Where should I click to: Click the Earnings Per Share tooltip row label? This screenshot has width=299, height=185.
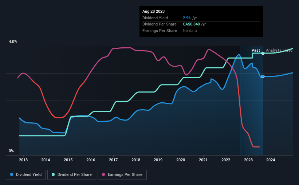pos(160,31)
